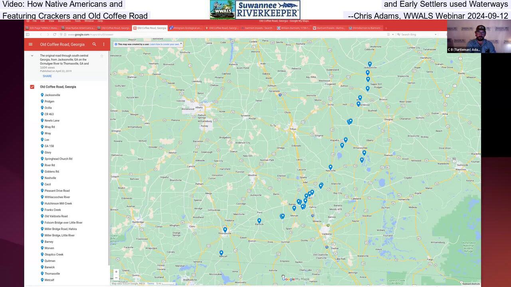Close the 'map was created by a user' banner
This screenshot has height=287, width=511.
tap(181, 44)
